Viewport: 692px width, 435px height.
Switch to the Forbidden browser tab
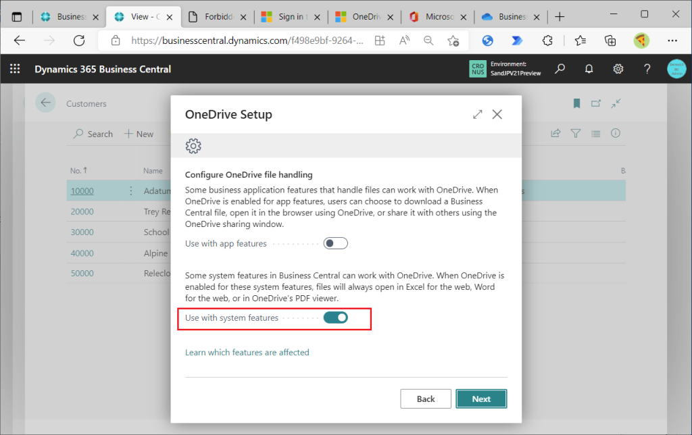[x=217, y=17]
